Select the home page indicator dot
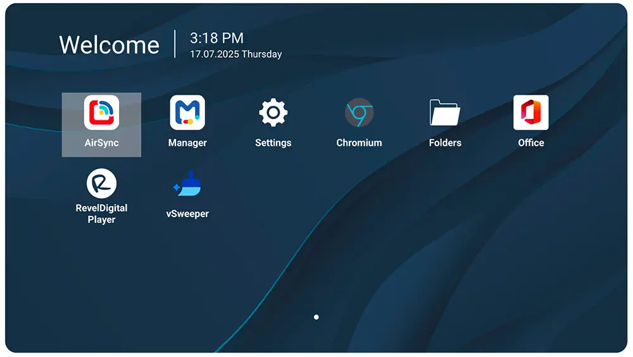Viewport: 633px width, 357px height. (x=316, y=317)
